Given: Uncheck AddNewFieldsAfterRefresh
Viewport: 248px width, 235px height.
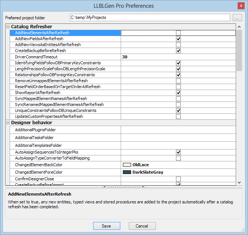Looking at the screenshot, I should point(178,39).
